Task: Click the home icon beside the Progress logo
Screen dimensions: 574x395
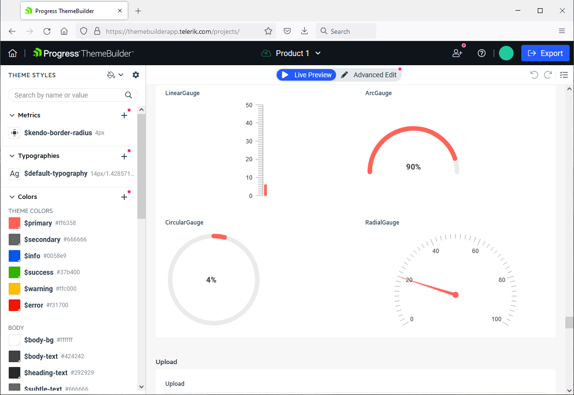Action: tap(12, 53)
